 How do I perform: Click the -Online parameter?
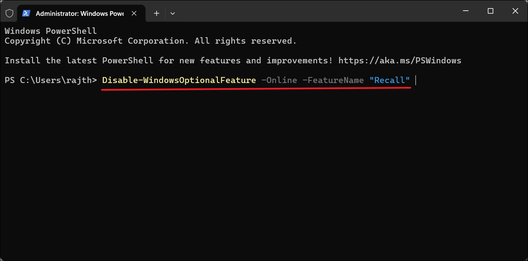tap(279, 80)
